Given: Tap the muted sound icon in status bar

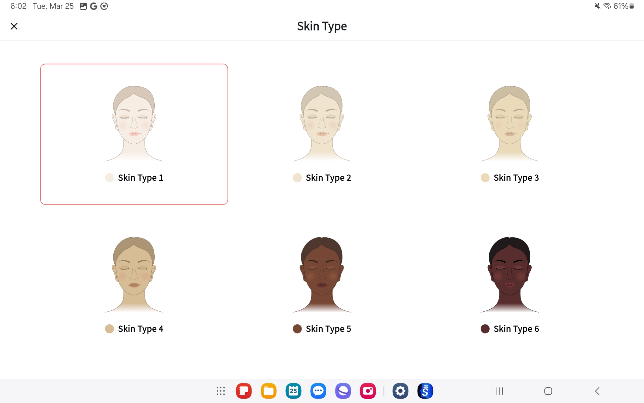Looking at the screenshot, I should click(x=597, y=6).
